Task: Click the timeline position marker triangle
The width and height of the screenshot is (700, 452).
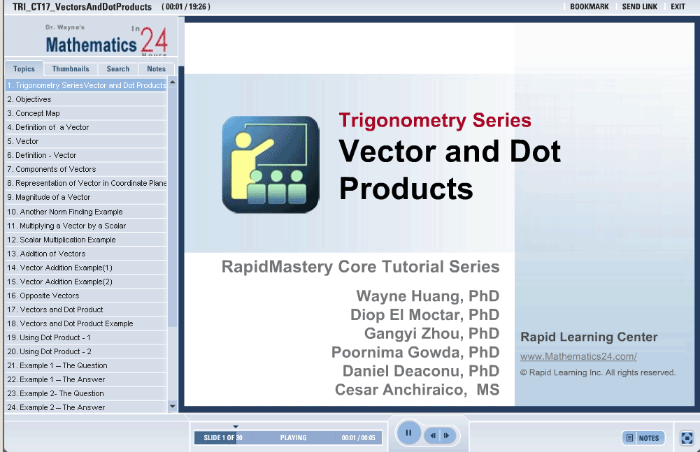Action: pos(236,427)
